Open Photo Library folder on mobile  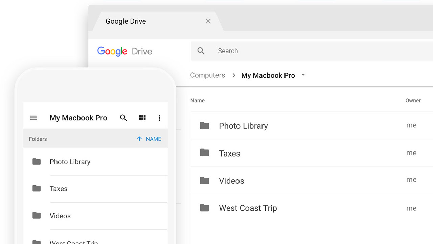pos(70,162)
